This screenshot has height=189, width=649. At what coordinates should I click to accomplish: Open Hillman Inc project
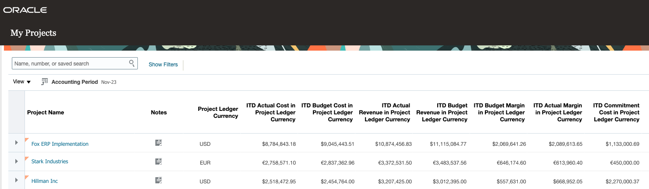(x=45, y=181)
